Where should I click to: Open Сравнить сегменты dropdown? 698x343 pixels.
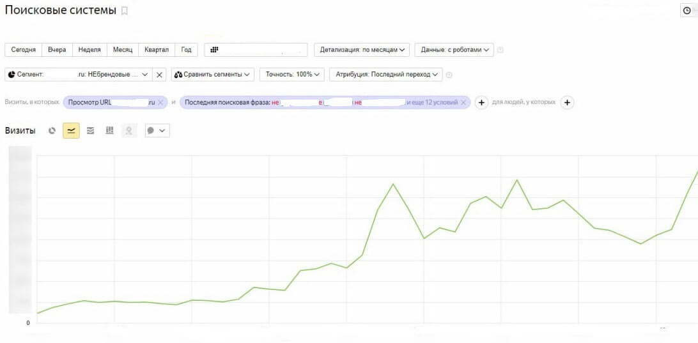212,75
